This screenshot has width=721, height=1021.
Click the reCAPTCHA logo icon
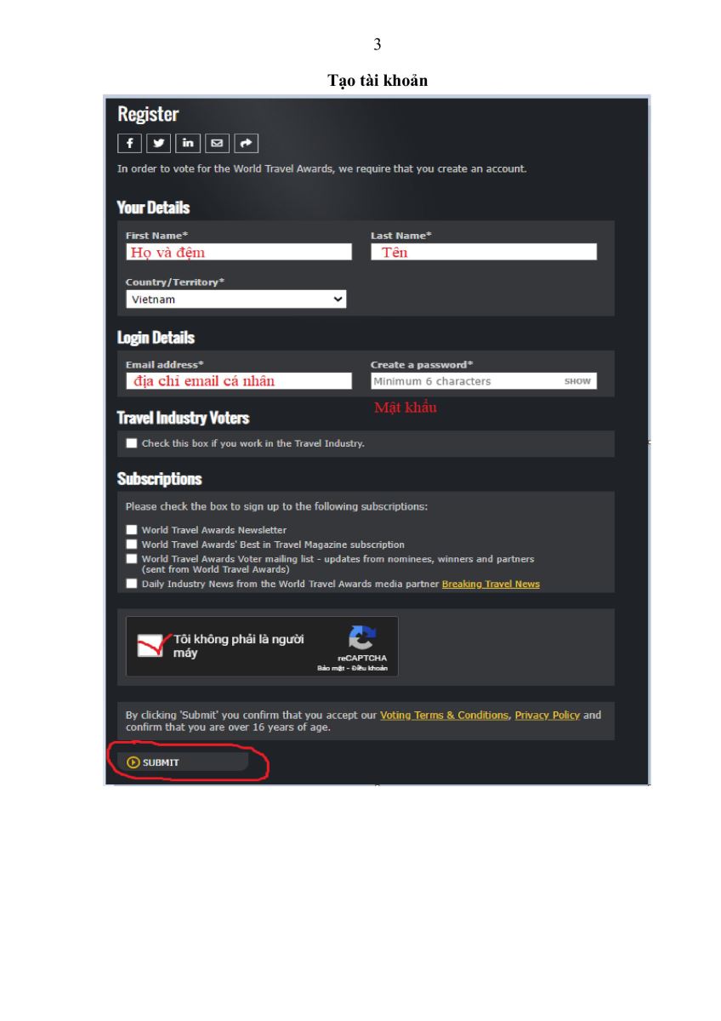click(x=362, y=638)
